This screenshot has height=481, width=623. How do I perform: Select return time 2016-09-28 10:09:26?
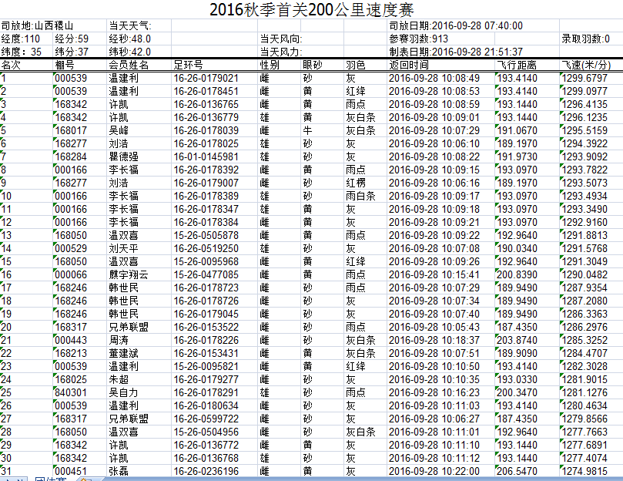point(434,262)
